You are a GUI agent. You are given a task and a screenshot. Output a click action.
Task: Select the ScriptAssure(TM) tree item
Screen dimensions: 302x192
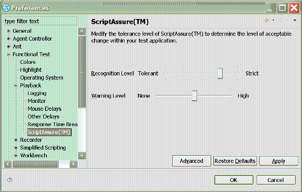tap(49, 132)
